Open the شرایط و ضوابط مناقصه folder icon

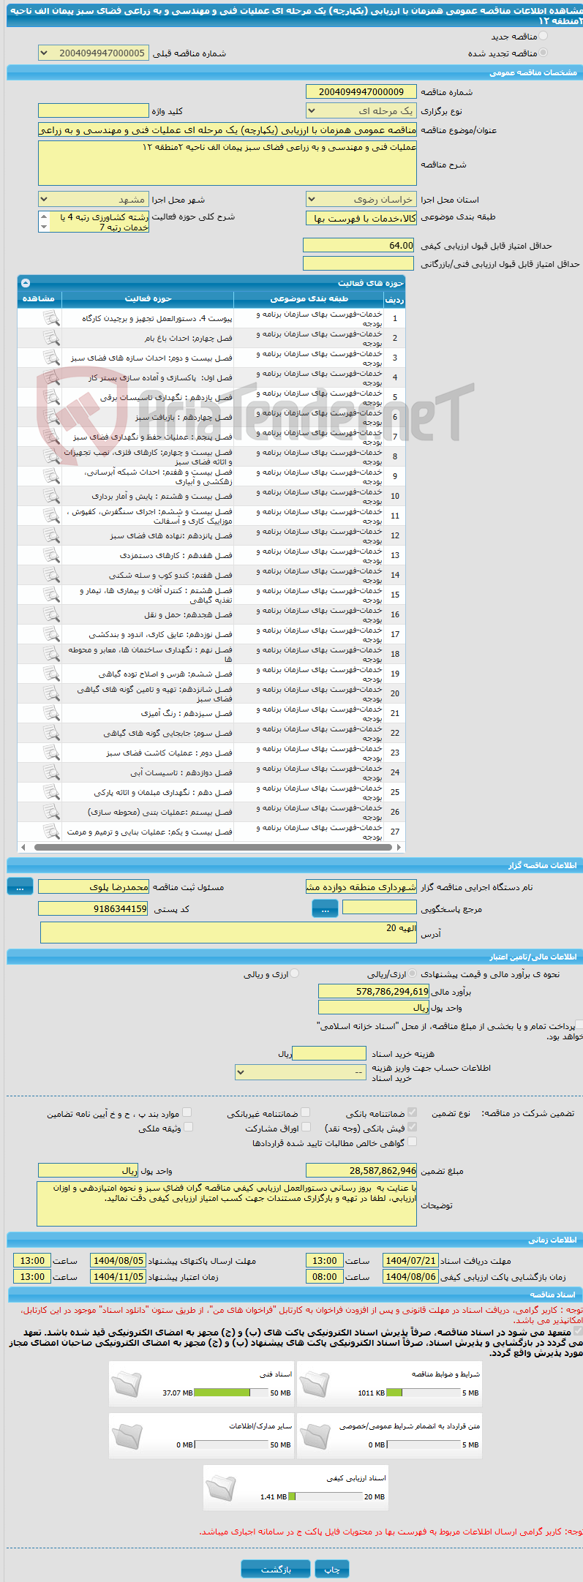tap(315, 1383)
